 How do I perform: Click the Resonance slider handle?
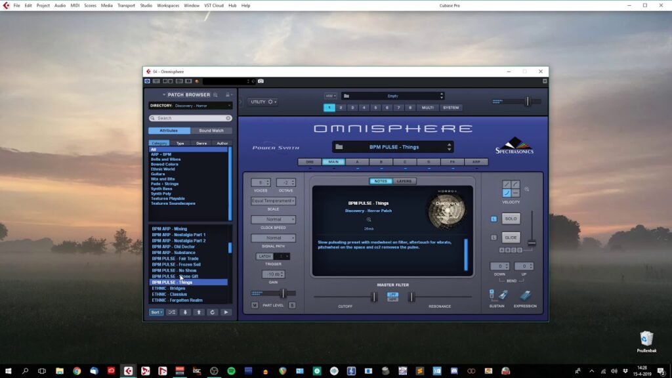tap(411, 297)
